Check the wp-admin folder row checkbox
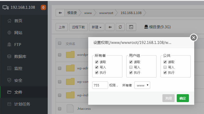204x114 pixels. [60, 68]
